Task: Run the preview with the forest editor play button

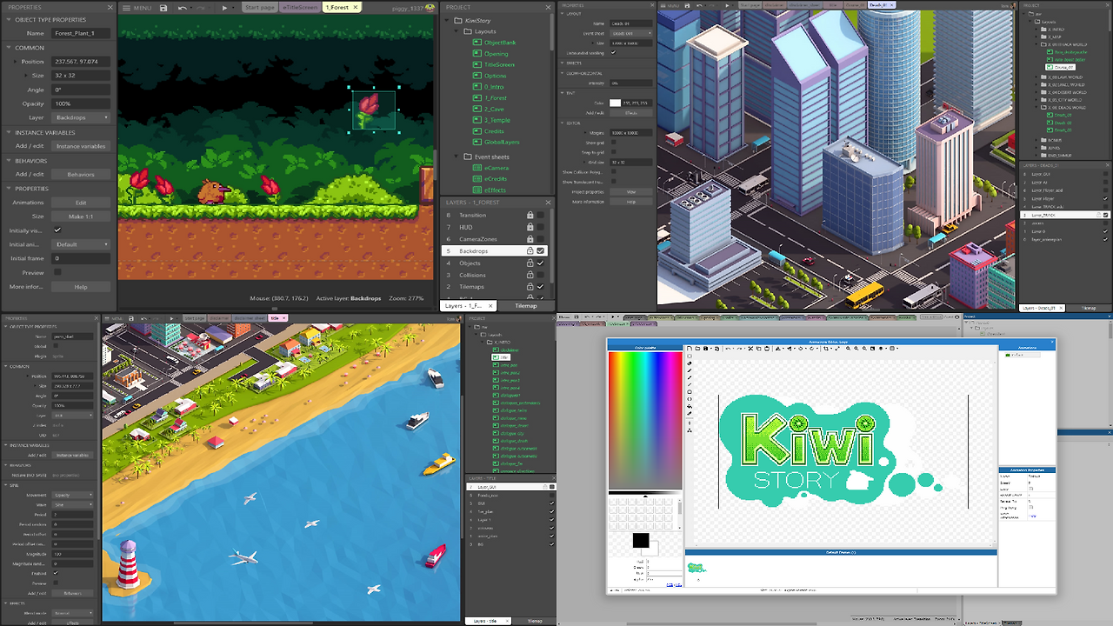Action: [224, 8]
